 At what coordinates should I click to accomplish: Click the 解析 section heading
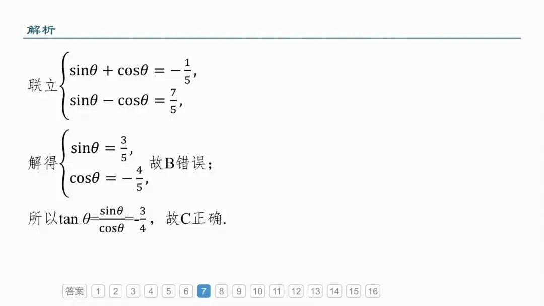coord(41,30)
